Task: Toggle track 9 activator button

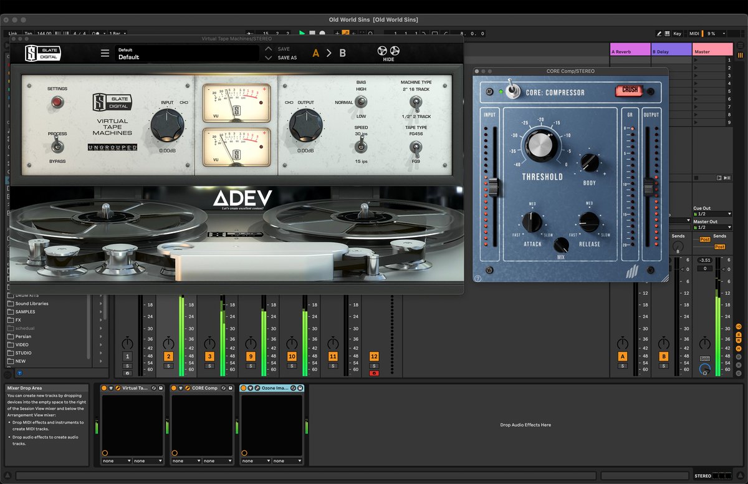Action: pyautogui.click(x=251, y=357)
